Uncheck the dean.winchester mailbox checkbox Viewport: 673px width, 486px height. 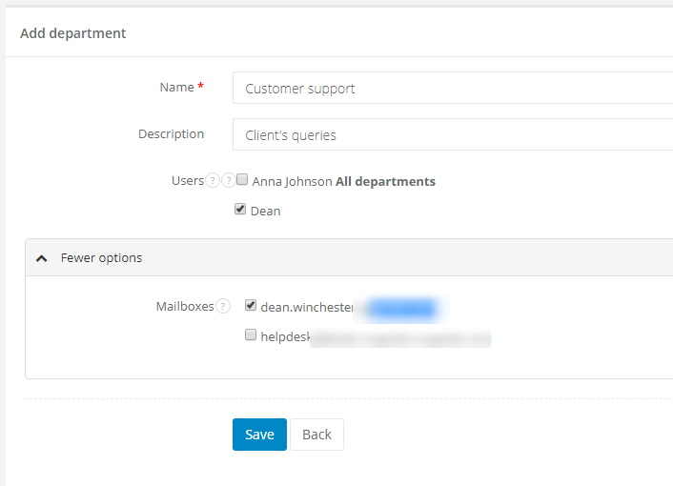coord(251,306)
